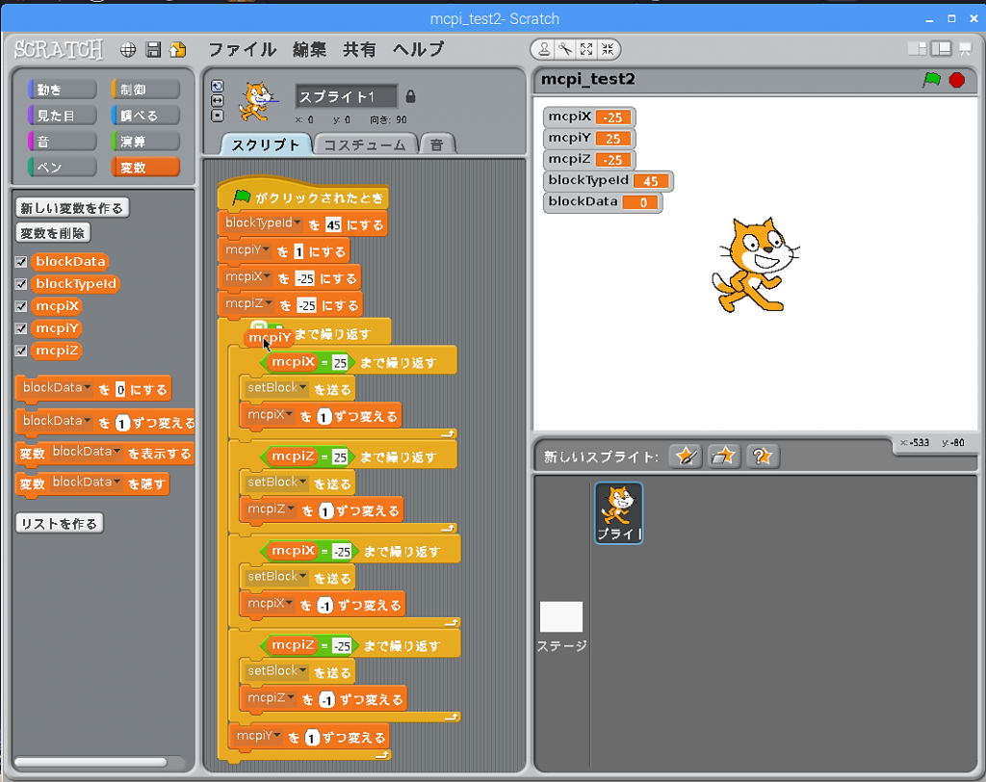The image size is (986, 782).
Task: Select the スプライト1 thumbnail in sprite list
Action: pos(619,512)
